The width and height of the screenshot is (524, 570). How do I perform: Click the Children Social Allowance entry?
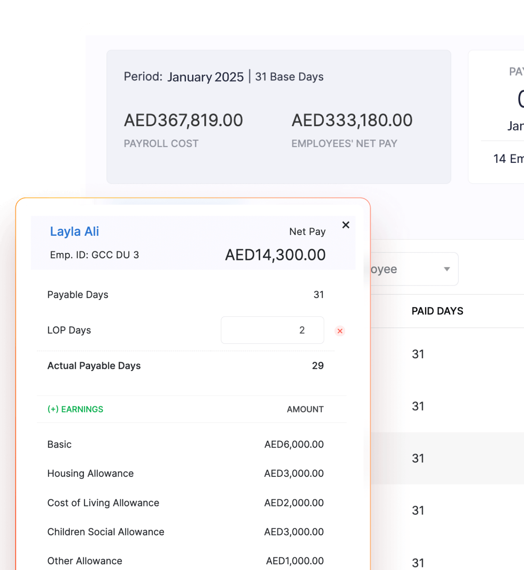tap(106, 532)
